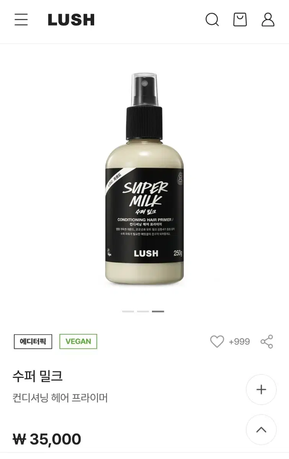Select the first image carousel indicator
Viewport: 289px width, 459px height.
[128, 311]
